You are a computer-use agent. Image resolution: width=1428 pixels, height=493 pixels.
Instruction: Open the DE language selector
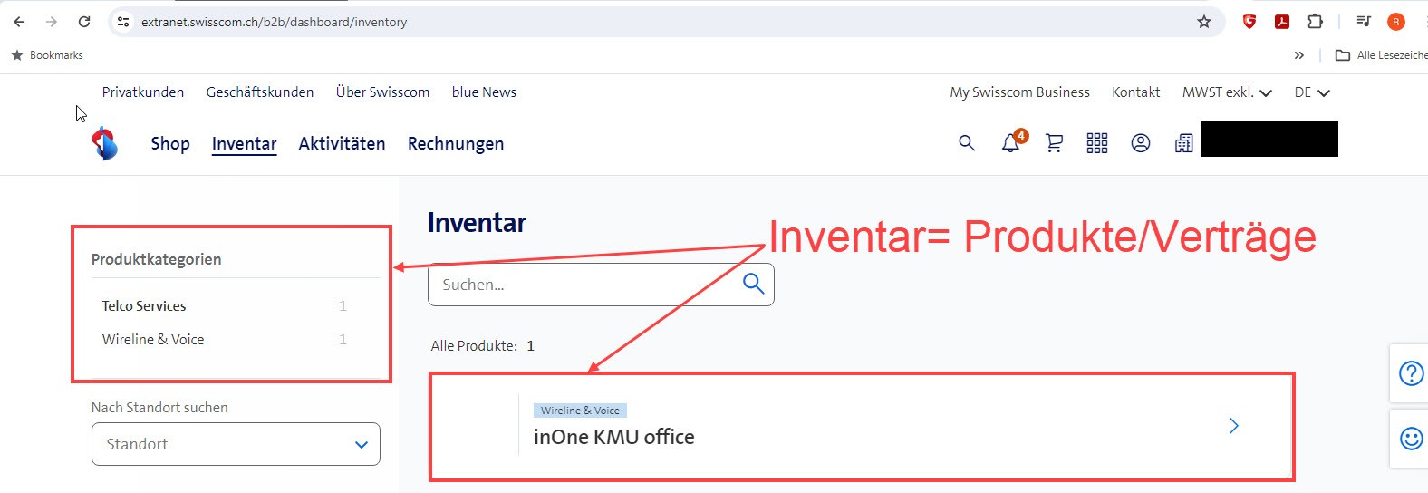coord(1311,92)
